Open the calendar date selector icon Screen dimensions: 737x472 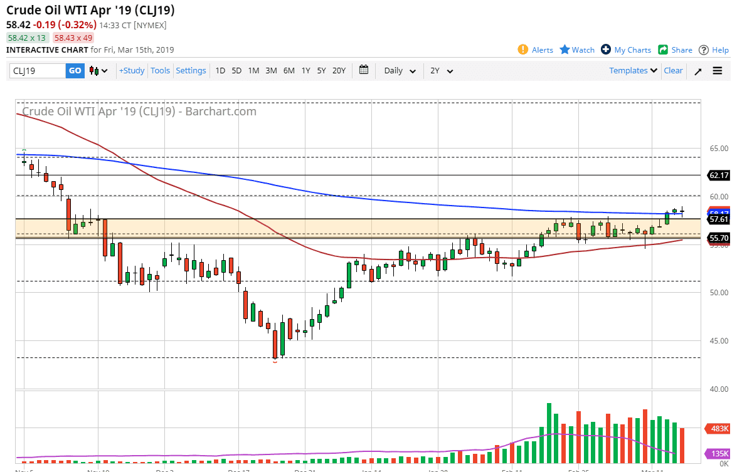363,71
